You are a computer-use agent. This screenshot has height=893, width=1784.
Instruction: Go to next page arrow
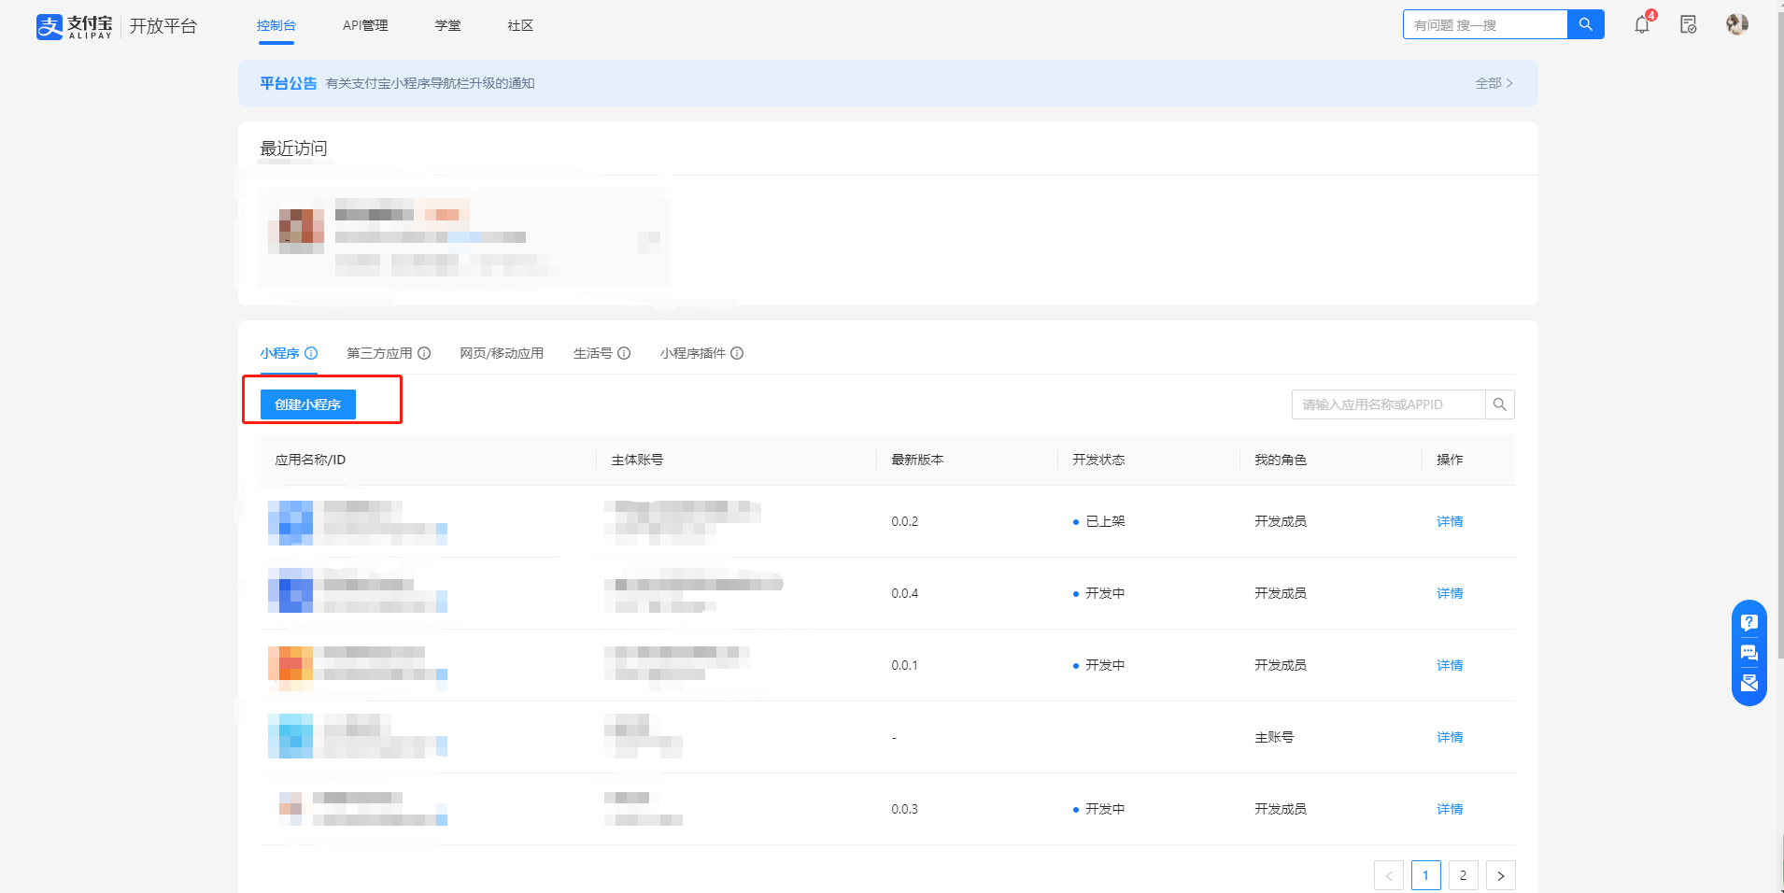tap(1500, 875)
